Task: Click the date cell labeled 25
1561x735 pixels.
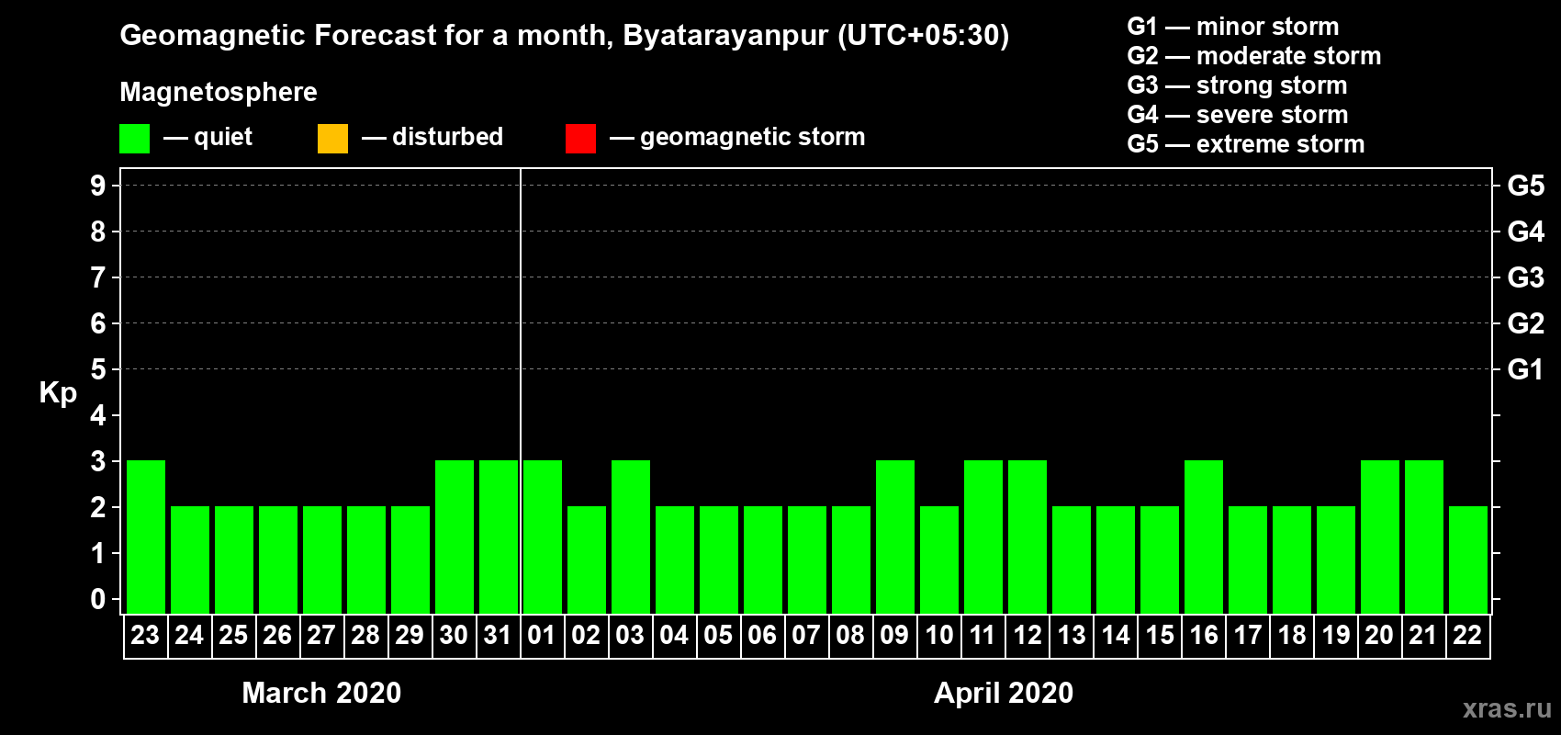Action: click(x=233, y=636)
